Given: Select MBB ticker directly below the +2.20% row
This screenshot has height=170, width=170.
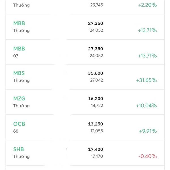Looking at the screenshot, I should click(19, 23).
